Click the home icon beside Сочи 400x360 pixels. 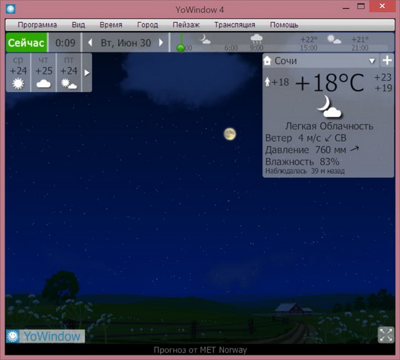pyautogui.click(x=268, y=61)
